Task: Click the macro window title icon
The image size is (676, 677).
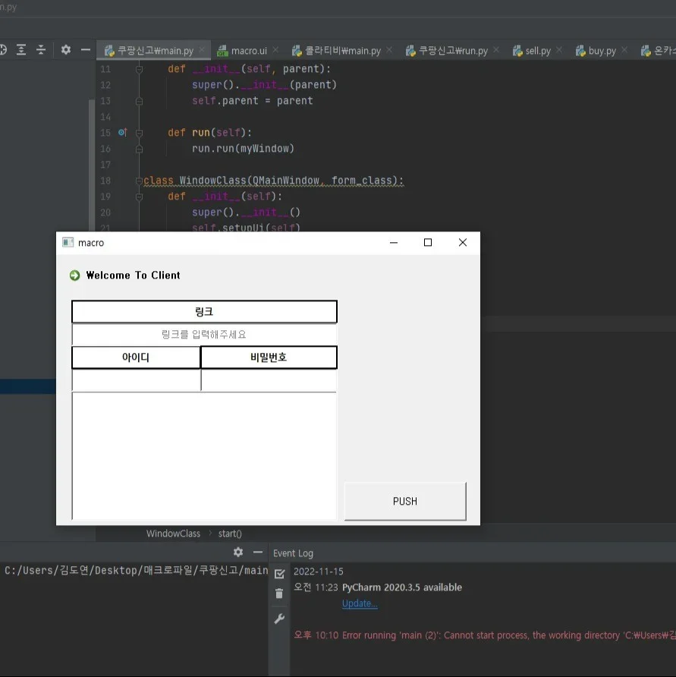Action: tap(68, 242)
